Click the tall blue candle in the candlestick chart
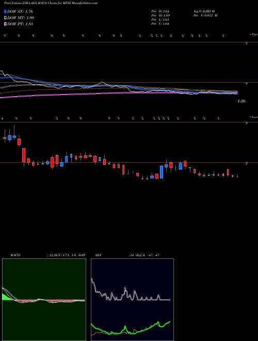The width and height of the screenshot is (258, 341). point(162,172)
